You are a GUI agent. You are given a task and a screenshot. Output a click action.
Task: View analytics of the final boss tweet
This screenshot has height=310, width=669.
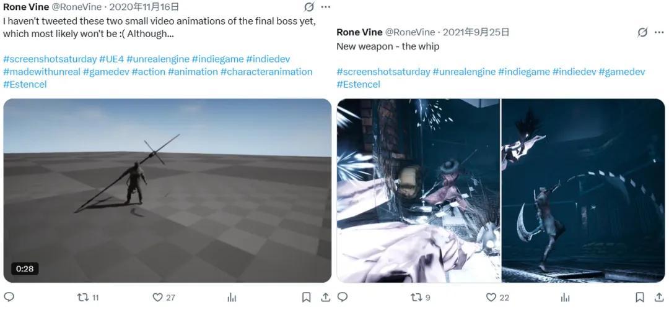tap(232, 298)
